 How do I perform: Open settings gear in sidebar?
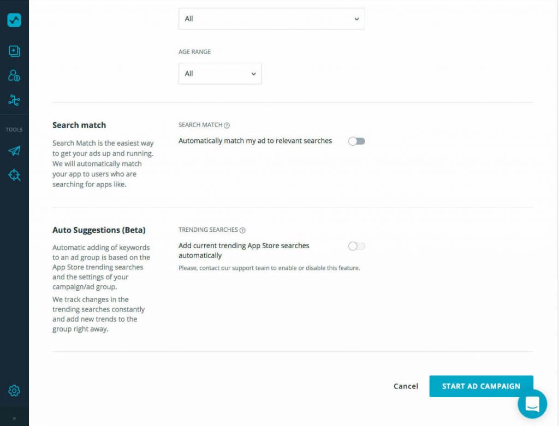[x=14, y=391]
